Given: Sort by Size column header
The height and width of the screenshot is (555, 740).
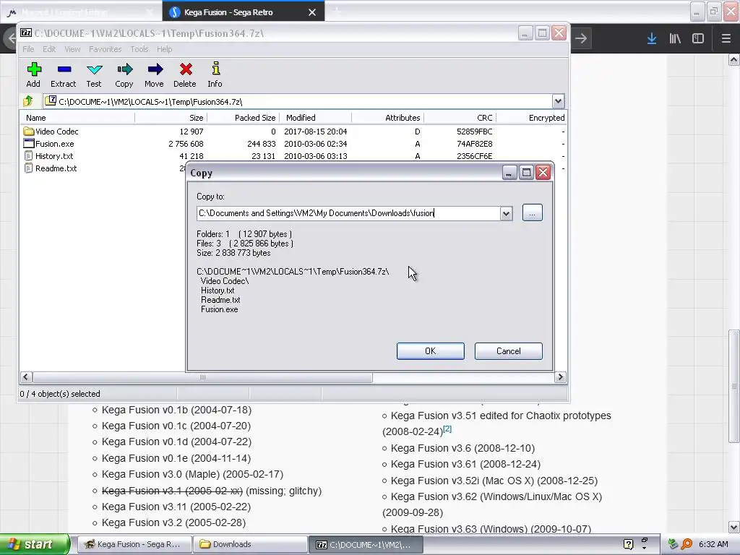Looking at the screenshot, I should tap(171, 118).
